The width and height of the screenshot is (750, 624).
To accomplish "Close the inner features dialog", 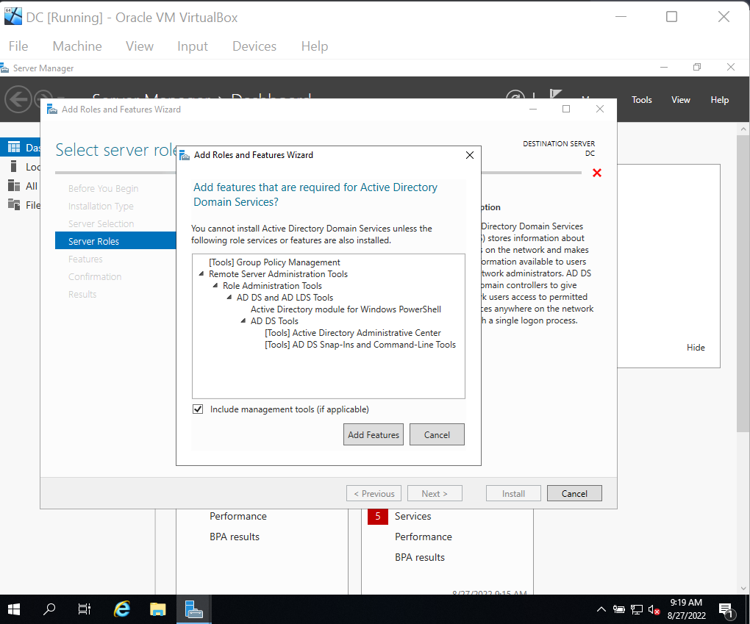I will click(470, 155).
